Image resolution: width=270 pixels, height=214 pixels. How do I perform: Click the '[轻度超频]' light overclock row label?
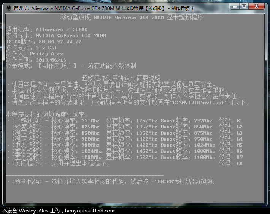click(x=27, y=127)
